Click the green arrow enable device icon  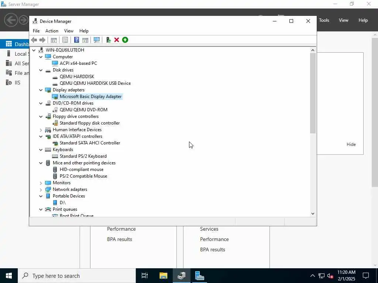point(125,40)
